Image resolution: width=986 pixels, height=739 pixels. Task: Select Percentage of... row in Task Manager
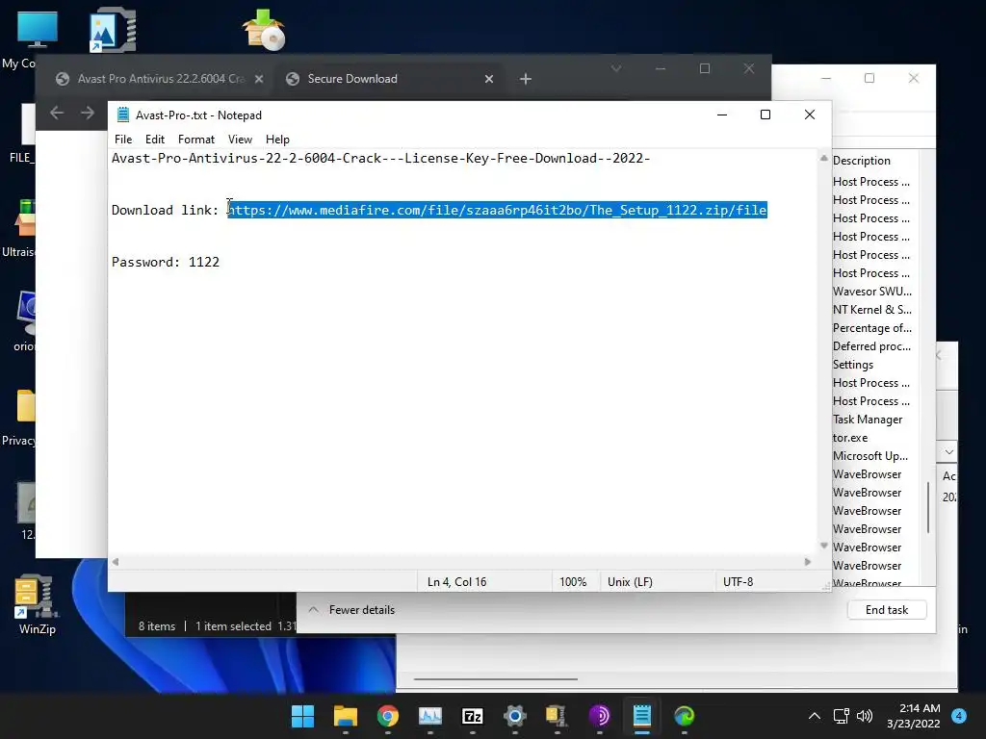click(872, 328)
